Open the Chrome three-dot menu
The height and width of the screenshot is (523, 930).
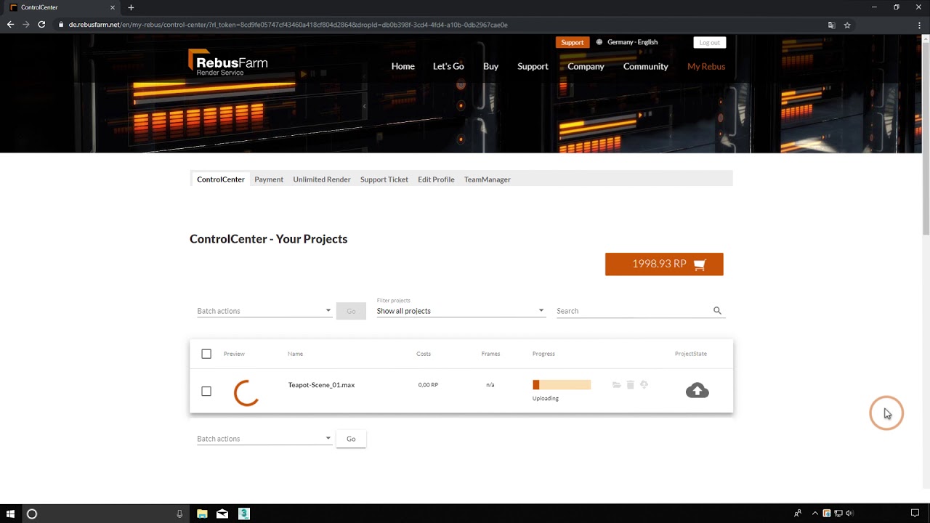[920, 25]
